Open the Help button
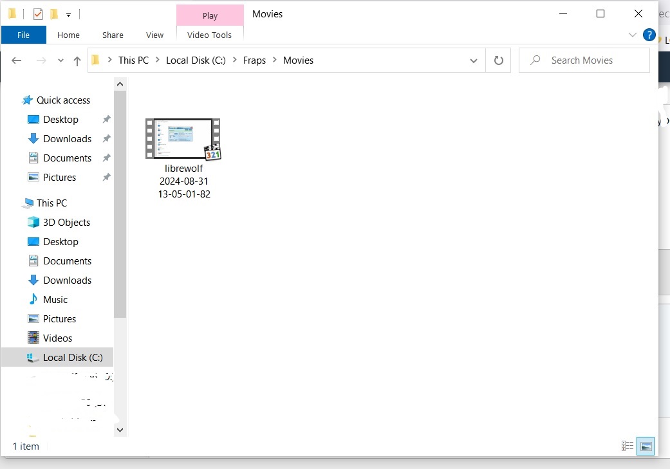Image resolution: width=670 pixels, height=469 pixels. pos(649,35)
